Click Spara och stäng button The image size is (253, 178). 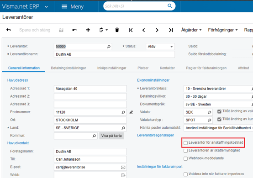35,30
